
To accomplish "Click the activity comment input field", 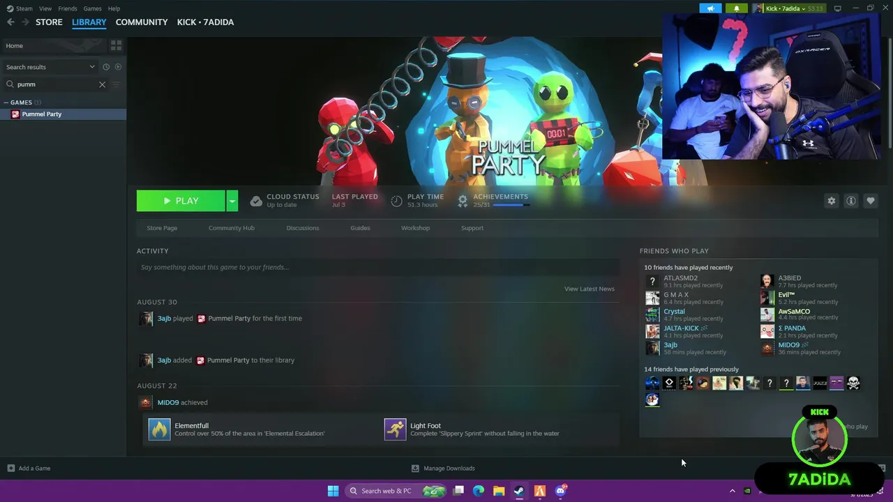I will coord(378,267).
